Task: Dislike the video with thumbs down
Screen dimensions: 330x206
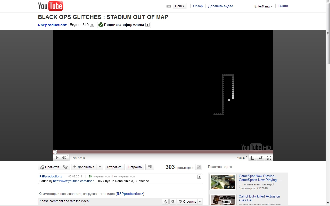Action: point(65,167)
